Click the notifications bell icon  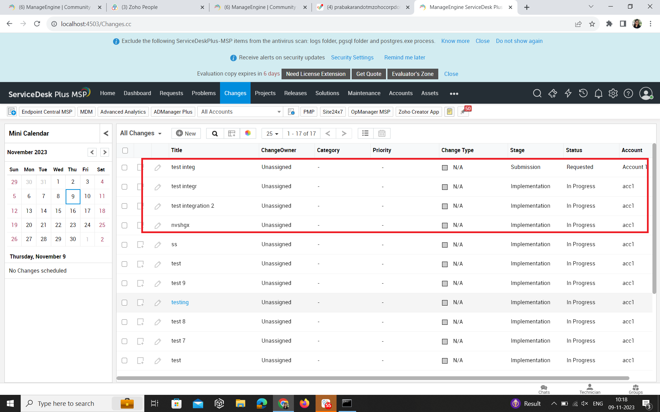point(598,93)
